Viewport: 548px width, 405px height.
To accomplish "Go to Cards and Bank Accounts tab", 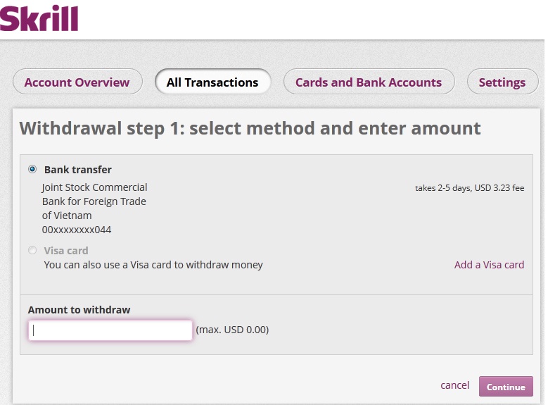I will coord(369,82).
